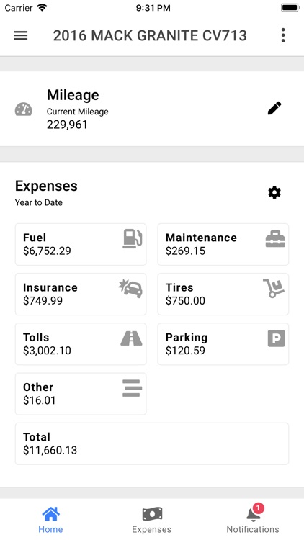Image resolution: width=304 pixels, height=540 pixels.
Task: View the Total expenses card
Action: (x=152, y=444)
